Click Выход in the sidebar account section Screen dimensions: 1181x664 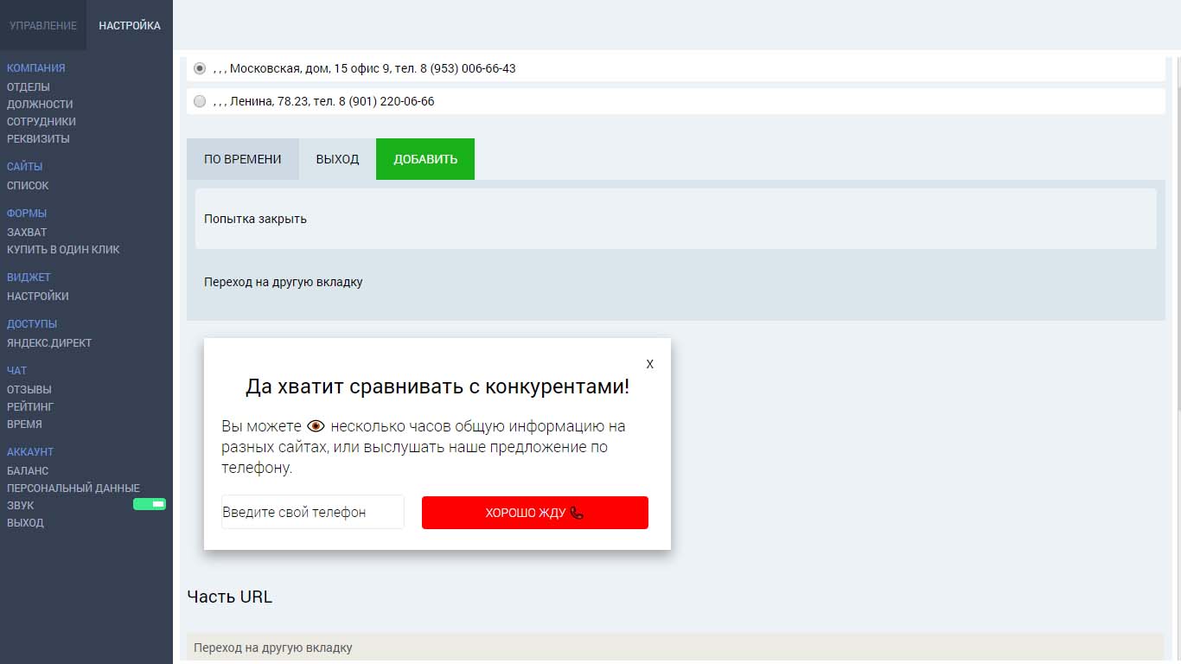(25, 522)
